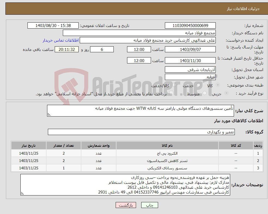
Task: Click the province field آذربایجان شرقی
Action: coord(190,70)
